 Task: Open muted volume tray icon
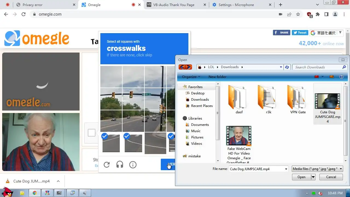320,193
